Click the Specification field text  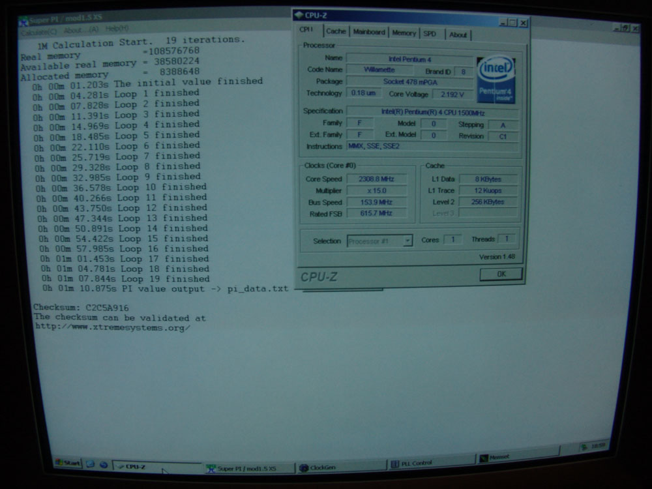(x=432, y=113)
